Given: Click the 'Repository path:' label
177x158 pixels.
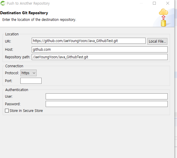Looking at the screenshot, I should (x=18, y=57).
